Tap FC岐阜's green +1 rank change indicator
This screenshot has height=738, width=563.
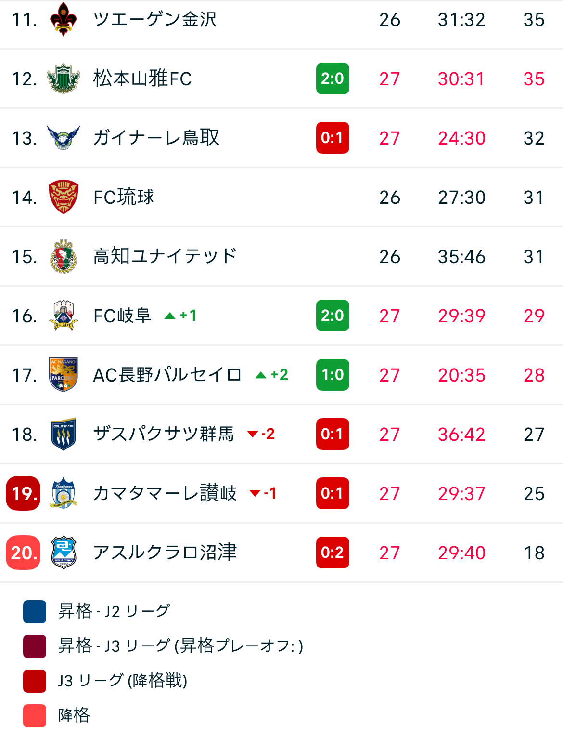(x=181, y=316)
